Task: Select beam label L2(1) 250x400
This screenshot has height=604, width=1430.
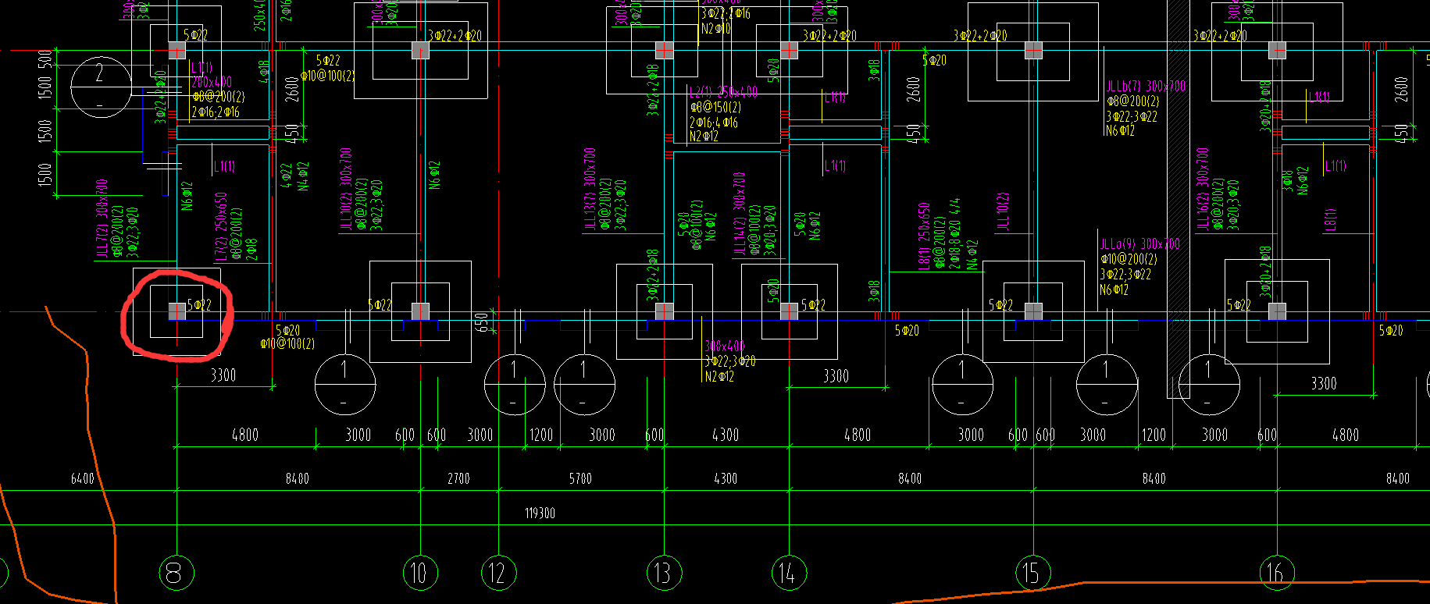Action: (x=723, y=91)
